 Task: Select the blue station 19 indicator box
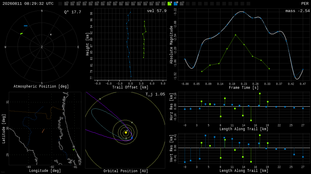[x=176, y=4]
